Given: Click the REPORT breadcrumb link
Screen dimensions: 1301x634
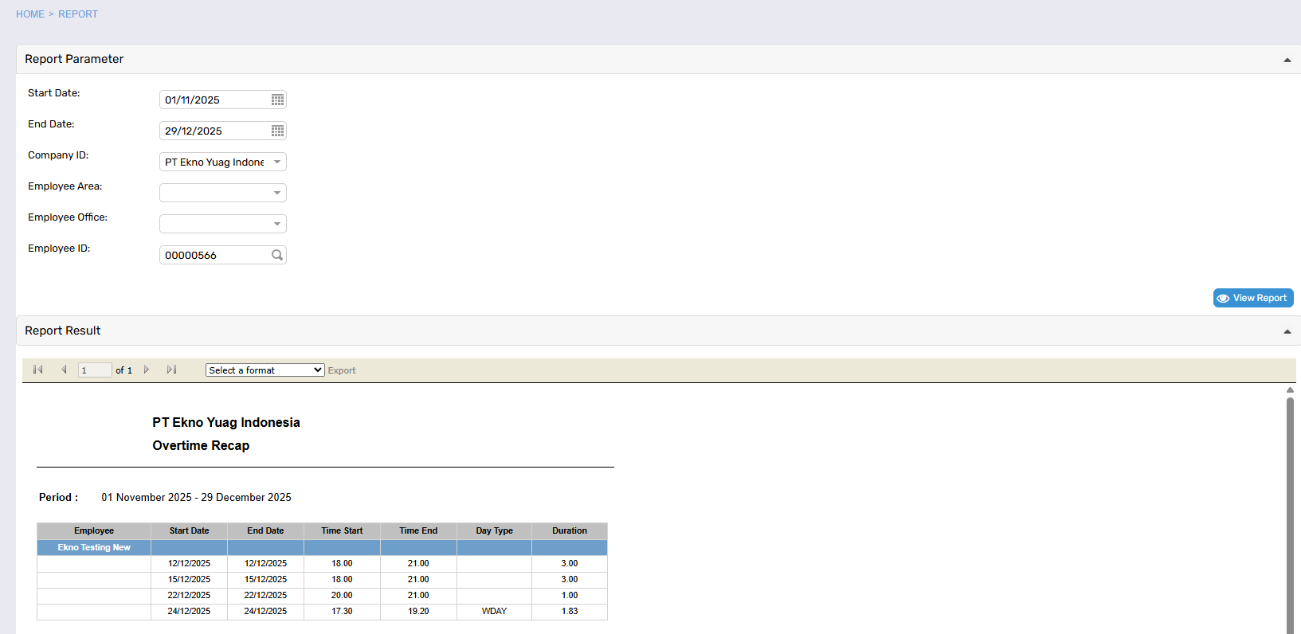Looking at the screenshot, I should pos(78,14).
